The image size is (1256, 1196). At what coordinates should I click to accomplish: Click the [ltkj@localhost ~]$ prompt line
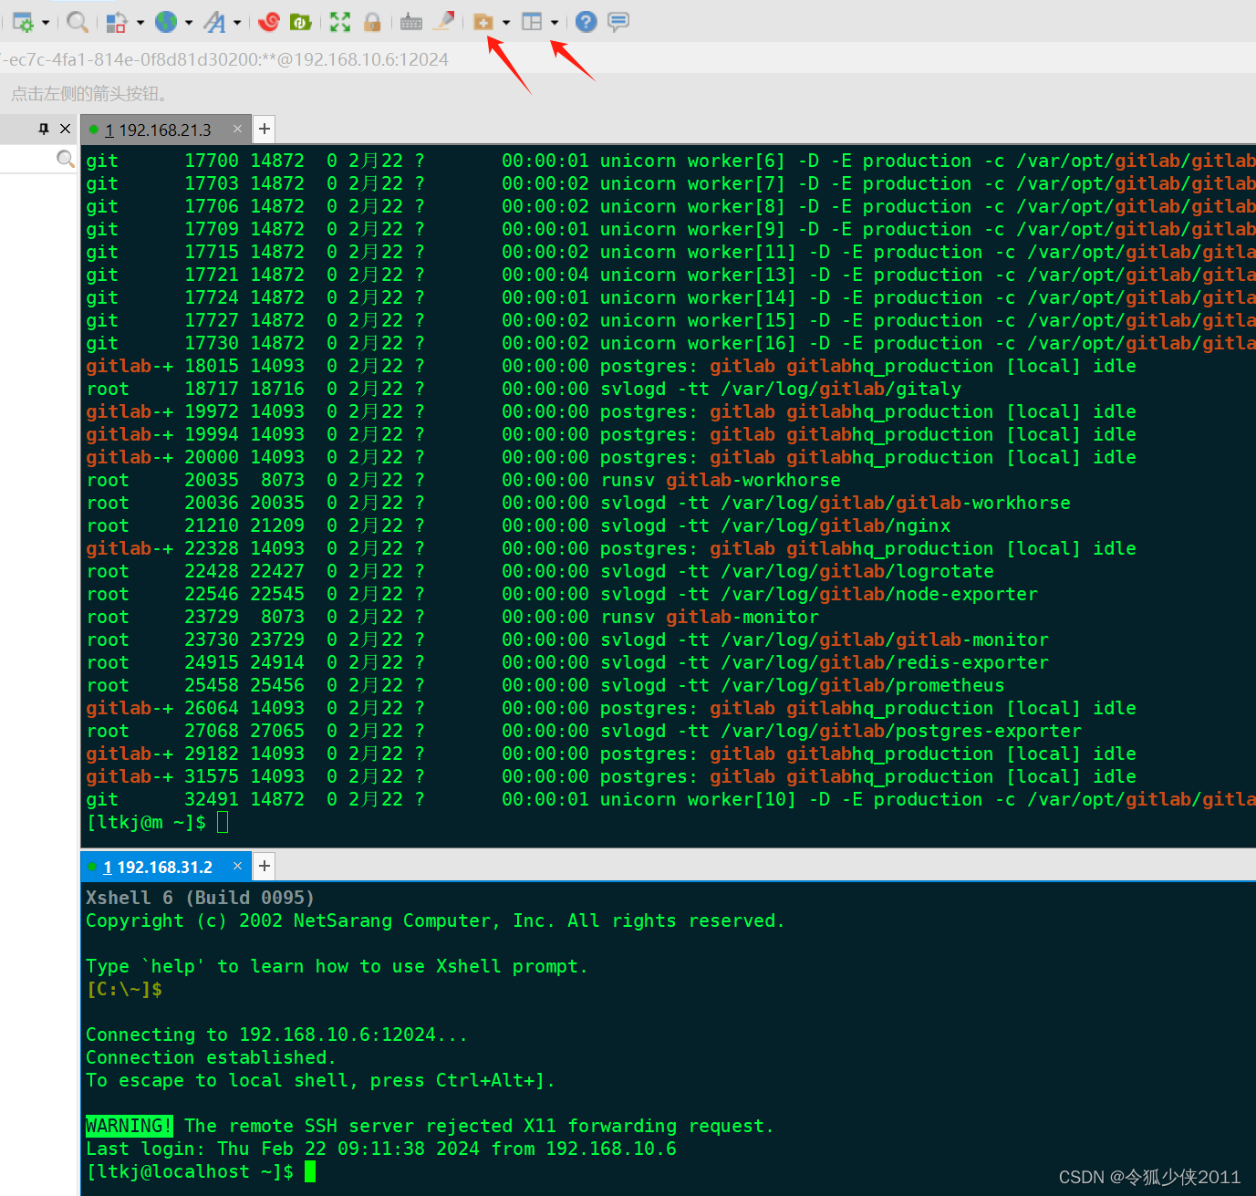point(201,1171)
